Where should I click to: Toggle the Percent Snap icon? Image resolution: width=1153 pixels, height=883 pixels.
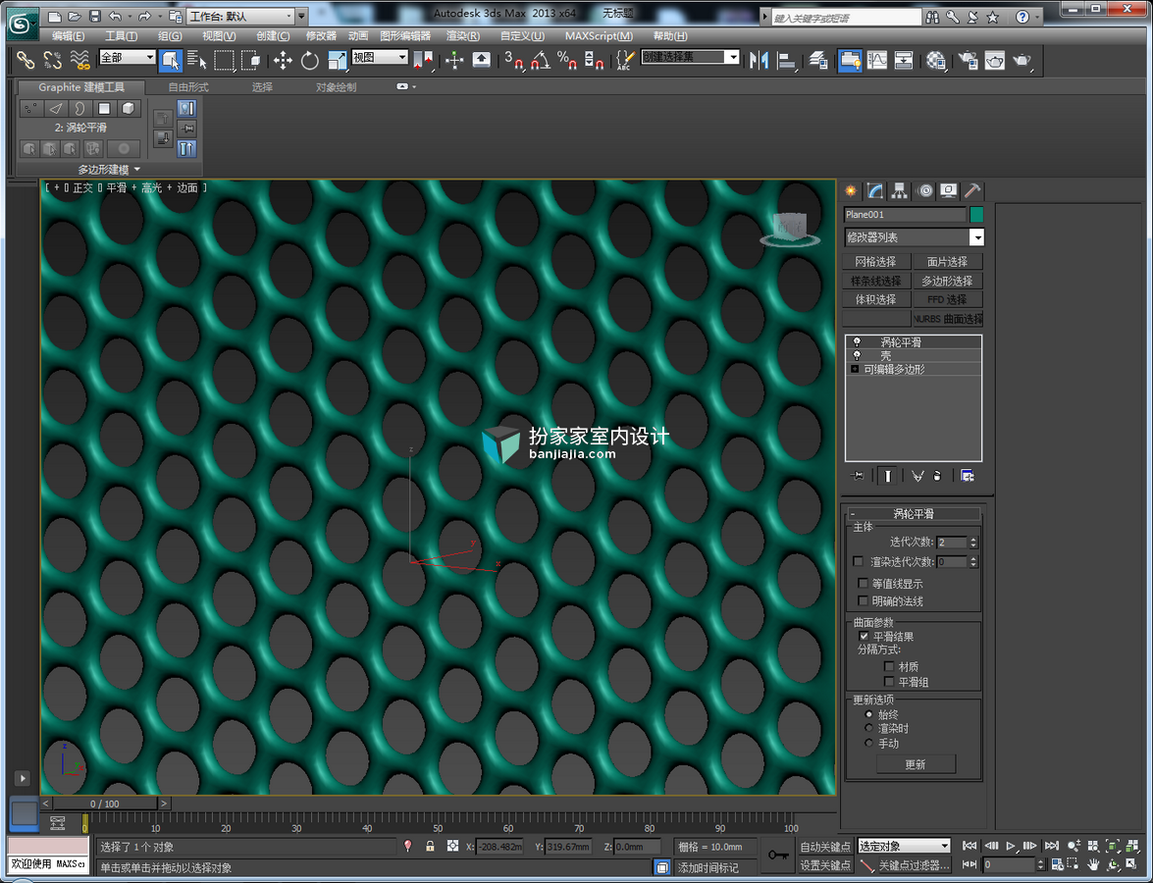click(567, 60)
